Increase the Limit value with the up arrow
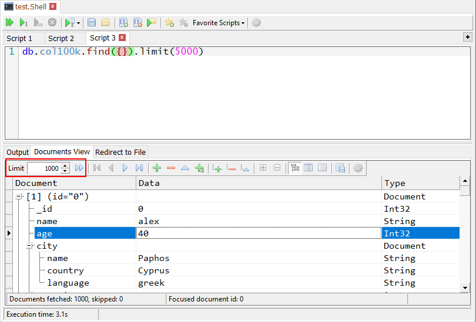Image resolution: width=476 pixels, height=322 pixels. pos(65,165)
